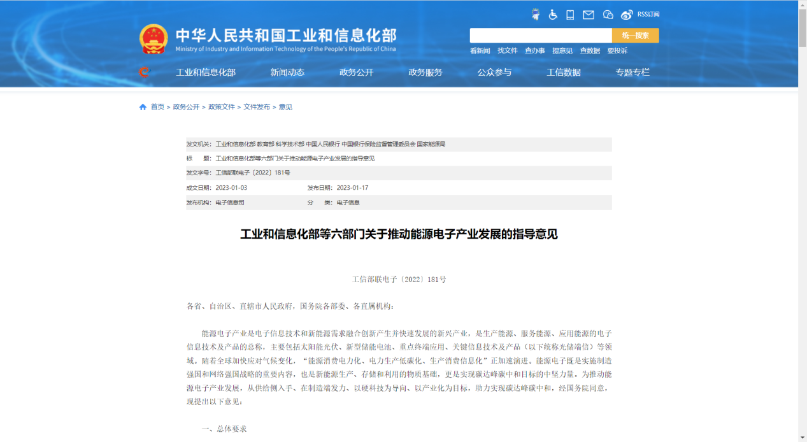Click 政务公开 in breadcrumb trail

186,107
